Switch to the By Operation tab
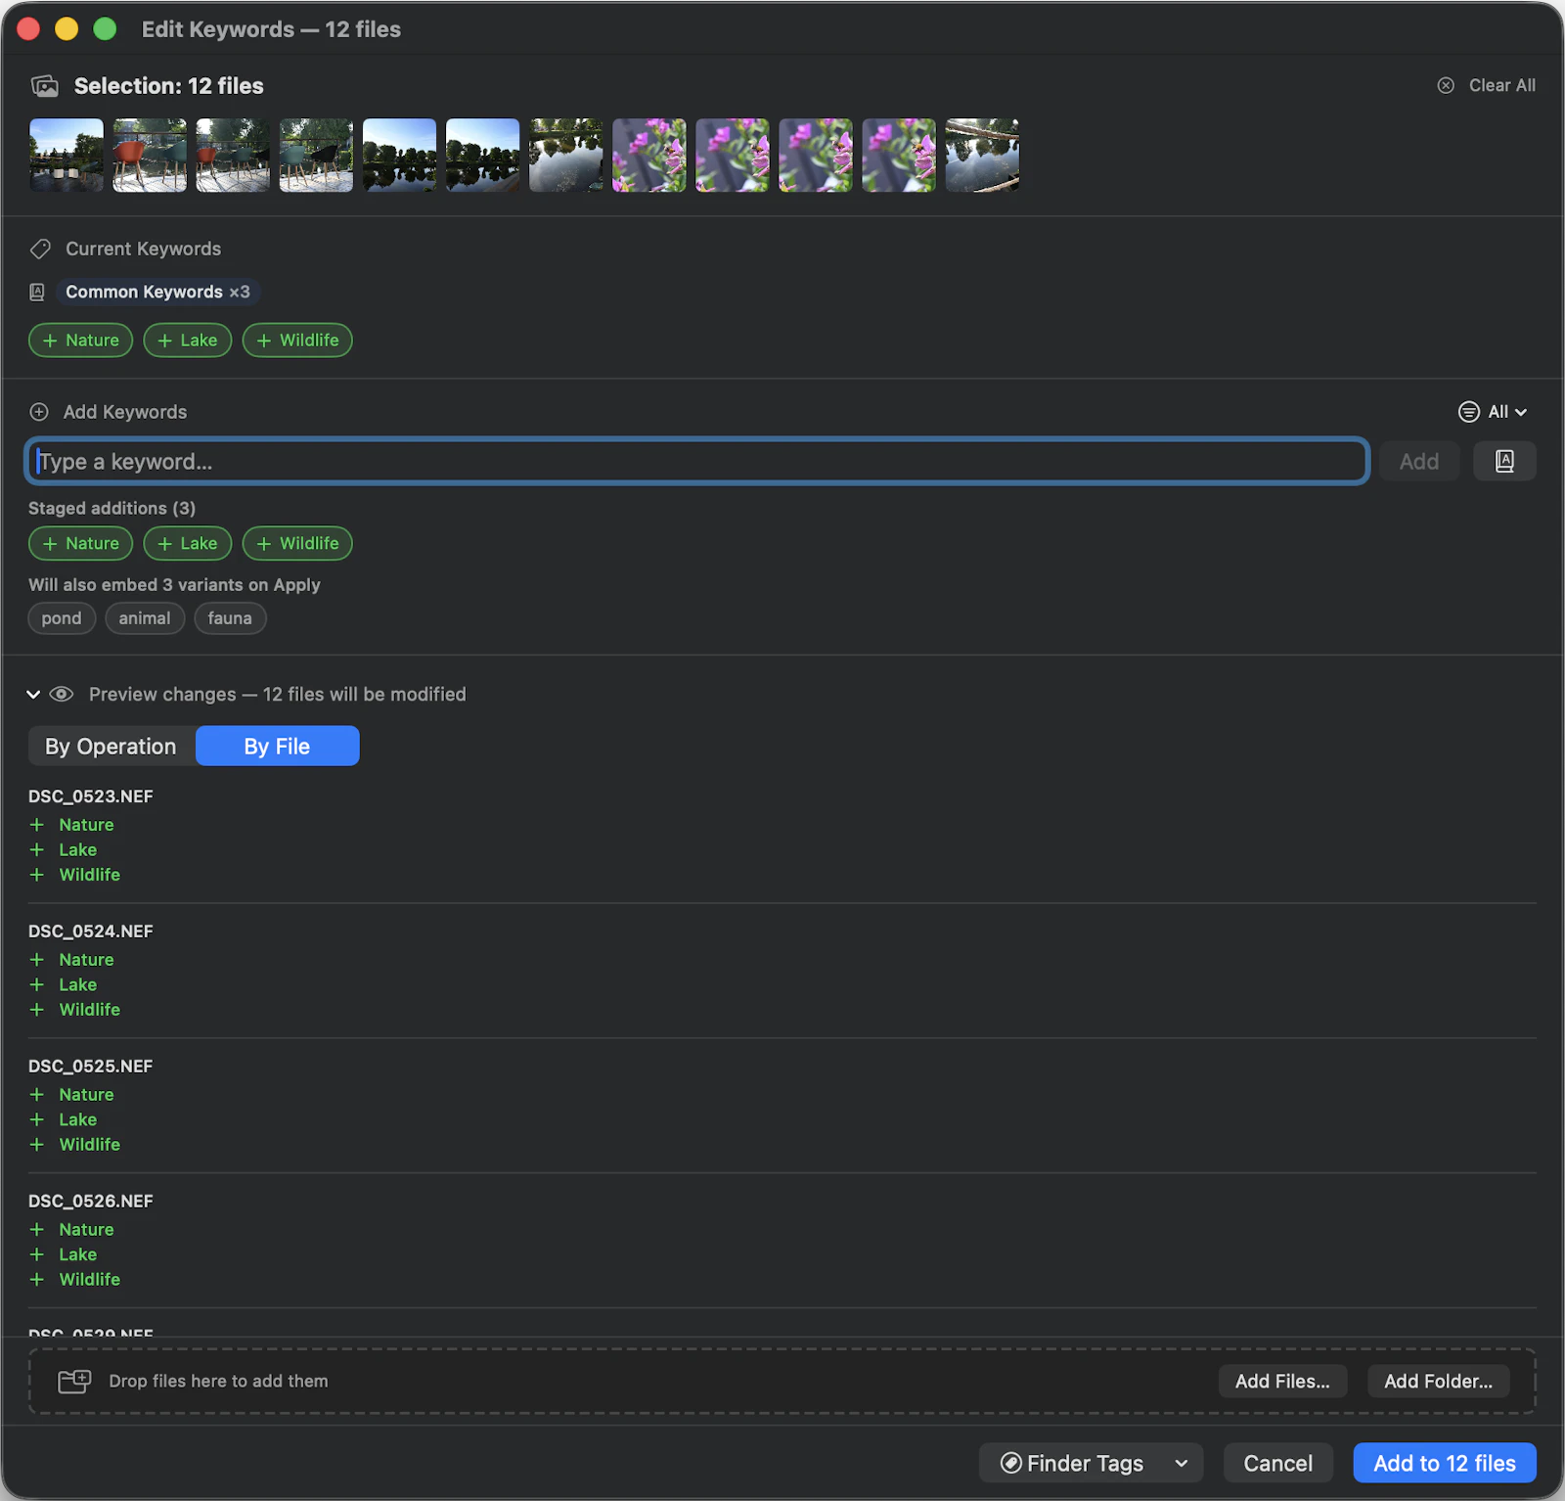This screenshot has height=1501, width=1565. (111, 746)
